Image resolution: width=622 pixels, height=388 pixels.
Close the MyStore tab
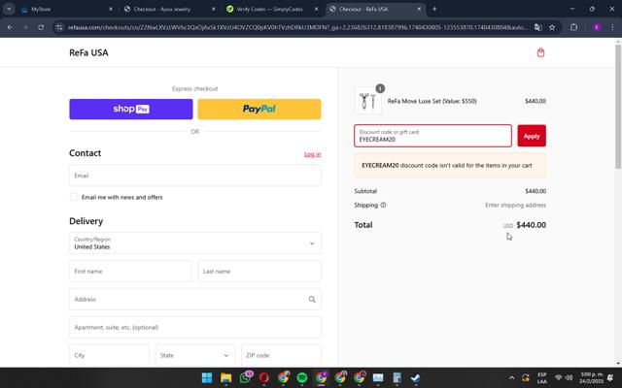[x=111, y=9]
